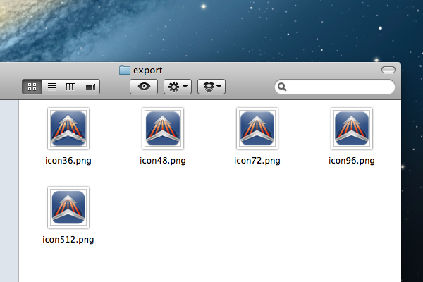Select the icon72.png thumbnail
This screenshot has width=423, height=282.
click(x=257, y=128)
